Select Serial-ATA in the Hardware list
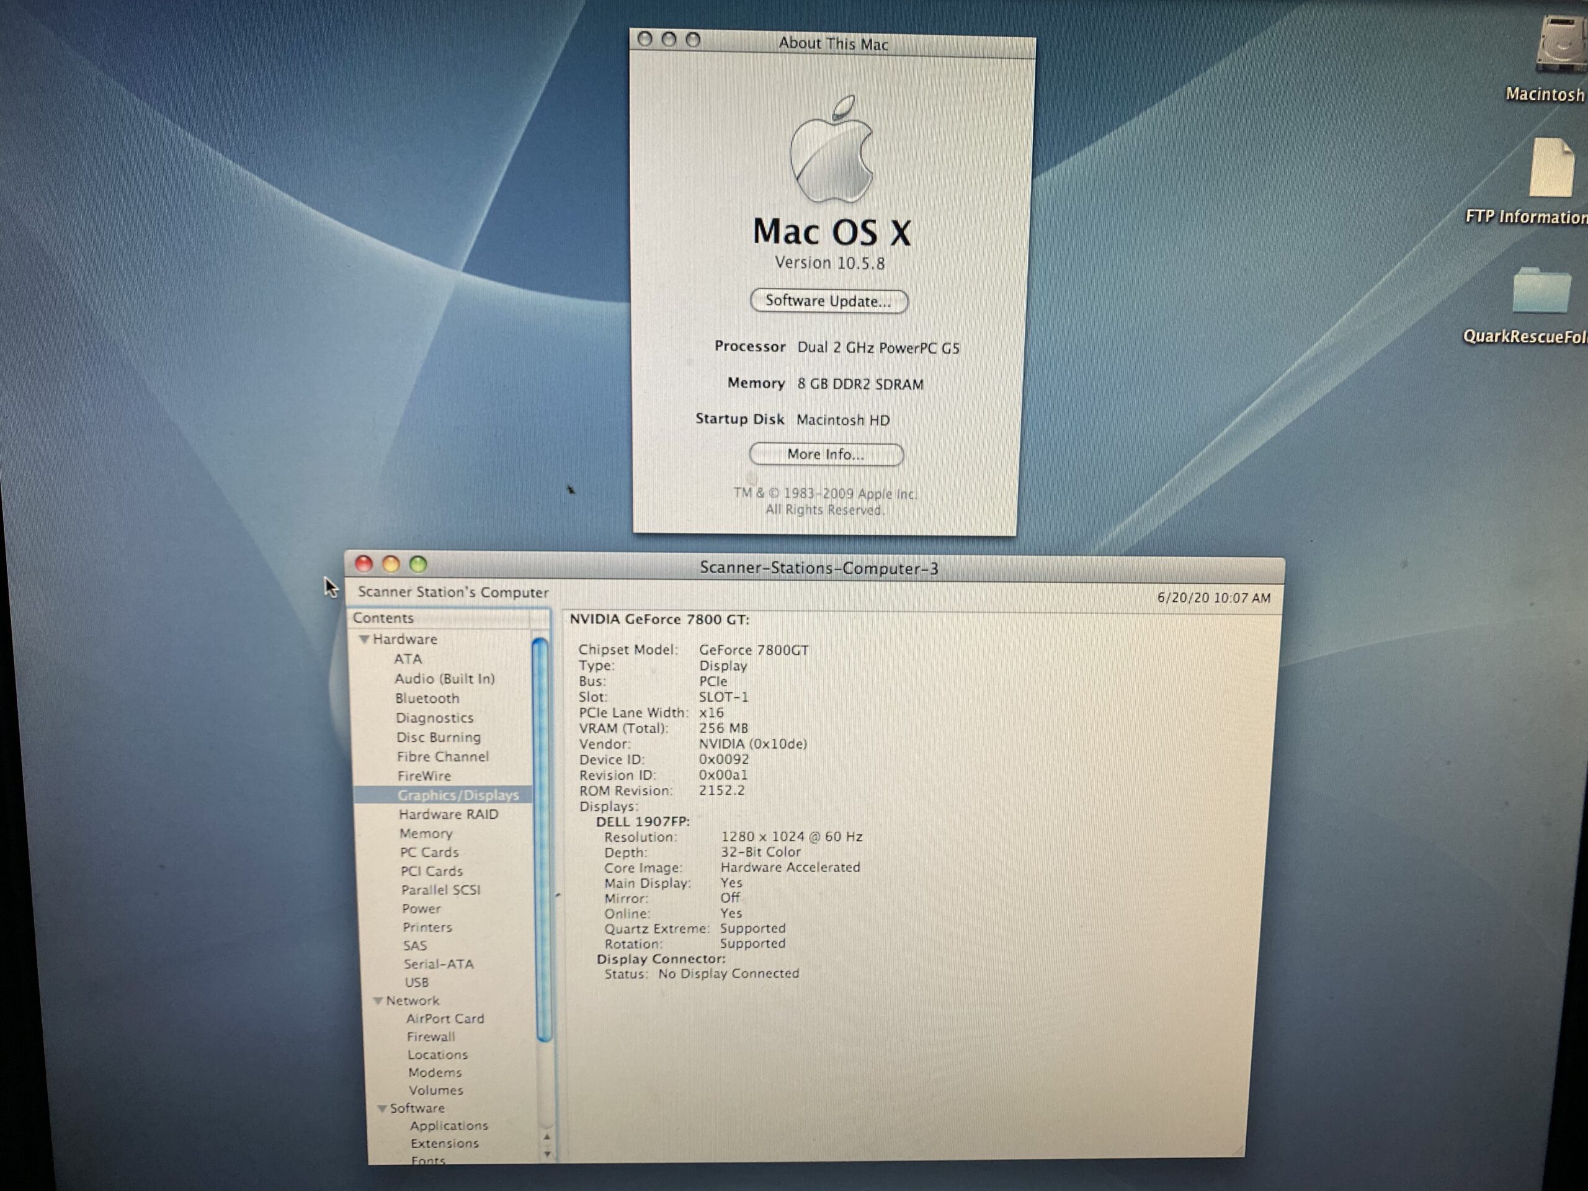This screenshot has width=1588, height=1191. (439, 964)
